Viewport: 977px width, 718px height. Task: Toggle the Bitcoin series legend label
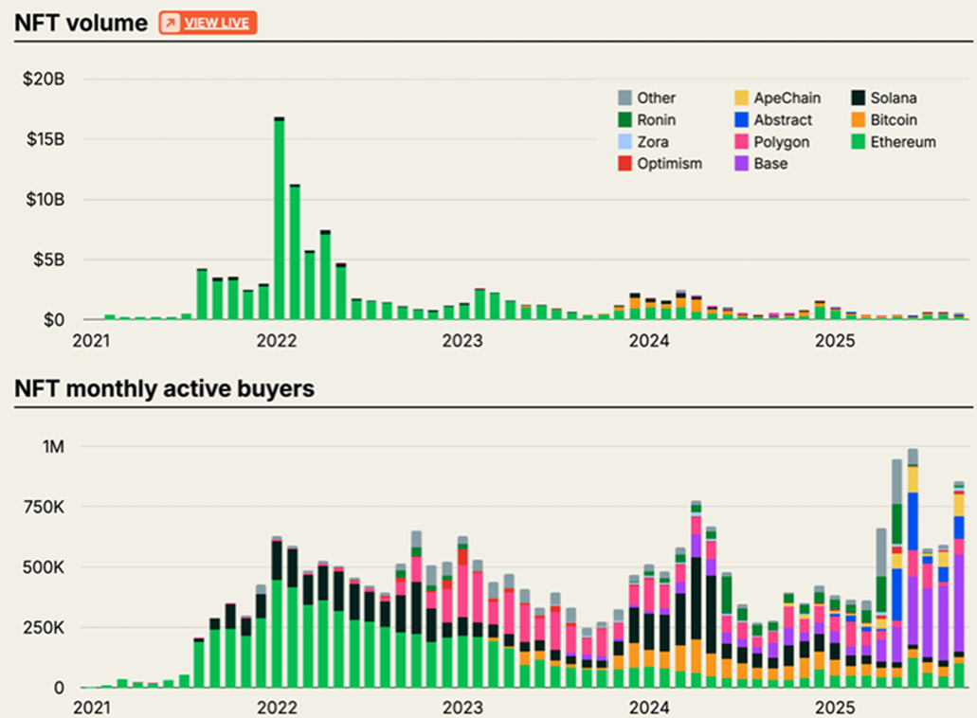tap(894, 120)
